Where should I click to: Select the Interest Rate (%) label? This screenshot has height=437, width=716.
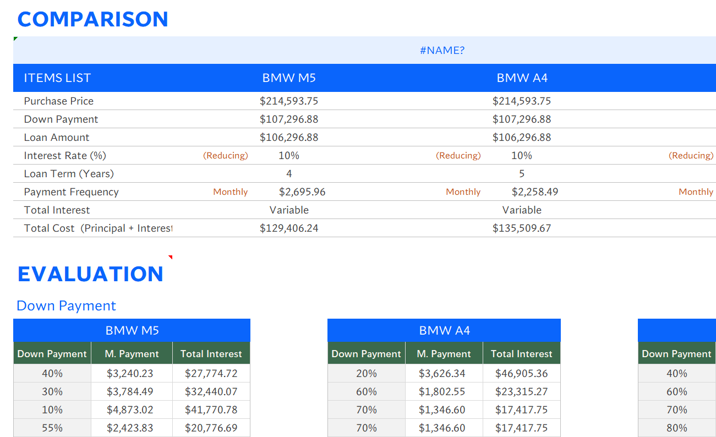click(65, 155)
